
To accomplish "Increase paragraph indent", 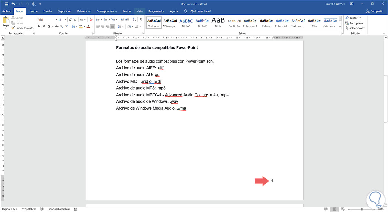I will point(127,19).
